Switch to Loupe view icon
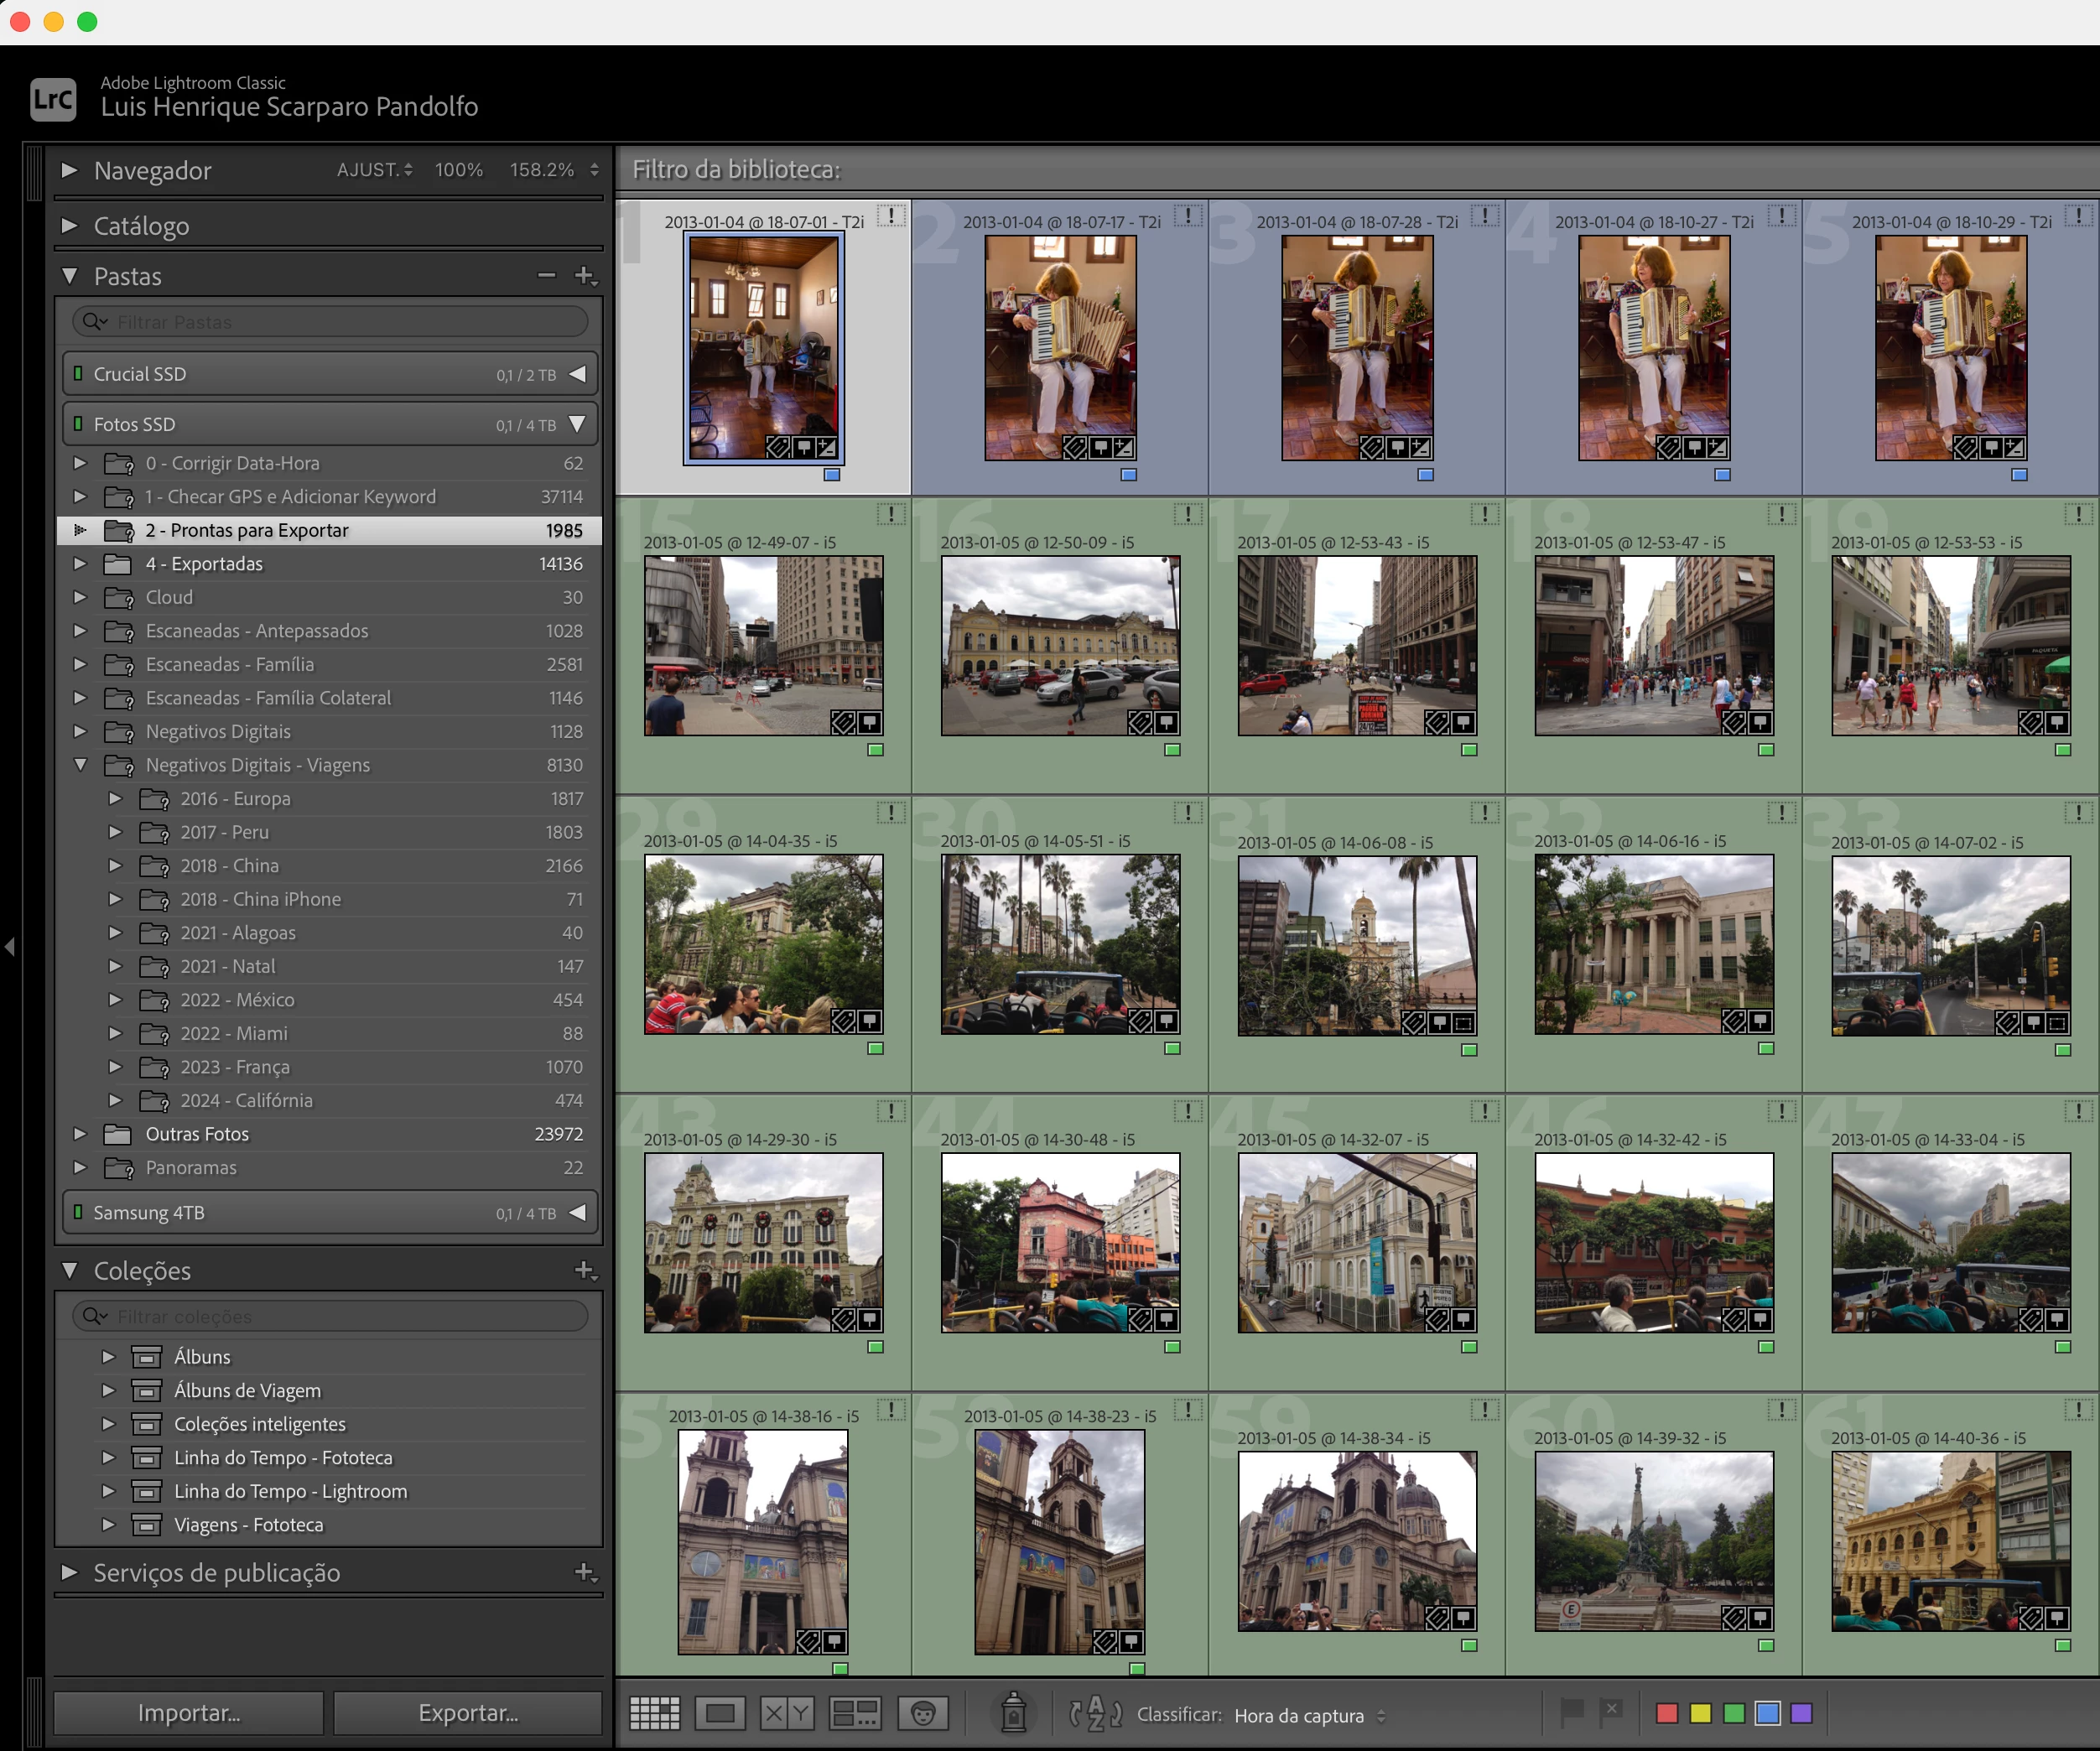Image resolution: width=2100 pixels, height=1751 pixels. tap(719, 1713)
